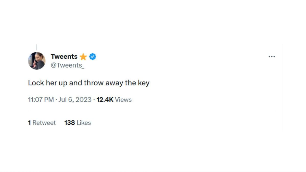The image size is (306, 172).
Task: Click the gold star badge beside Tweents
Action: point(83,57)
